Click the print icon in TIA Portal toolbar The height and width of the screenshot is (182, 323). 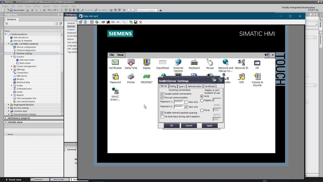tap(28, 10)
